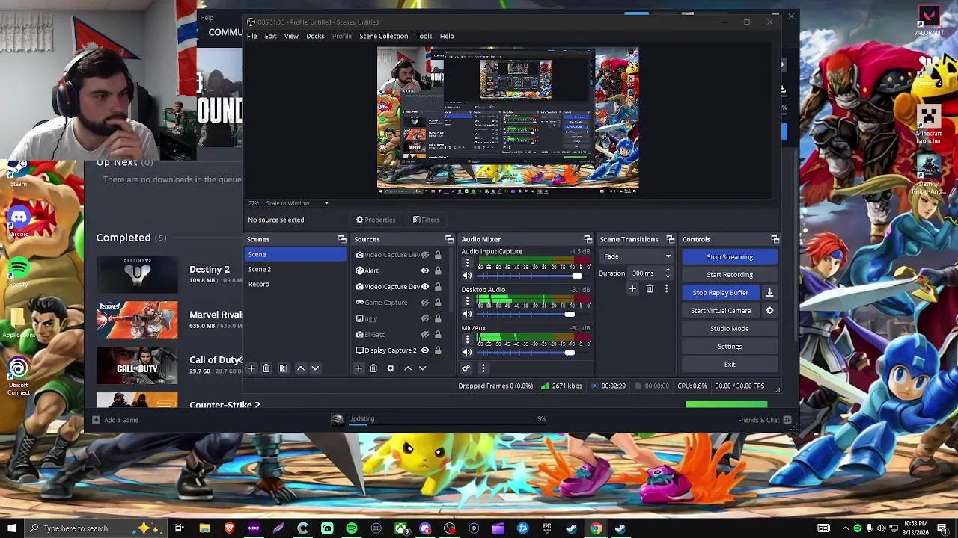Pop out the Audio Mixer dock icon
Viewport: 958px width, 538px height.
[x=588, y=239]
